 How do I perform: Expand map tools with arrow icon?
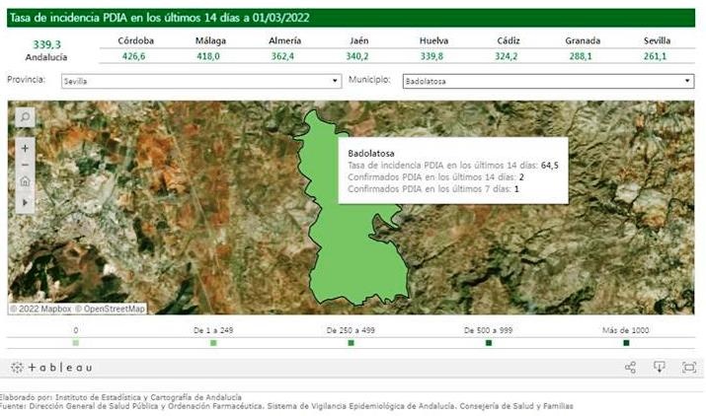(x=25, y=201)
